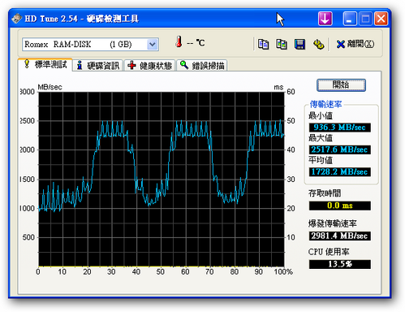Viewport: 405px width, 312px height.
Task: Click the red thermometer temperature icon
Action: 179,41
